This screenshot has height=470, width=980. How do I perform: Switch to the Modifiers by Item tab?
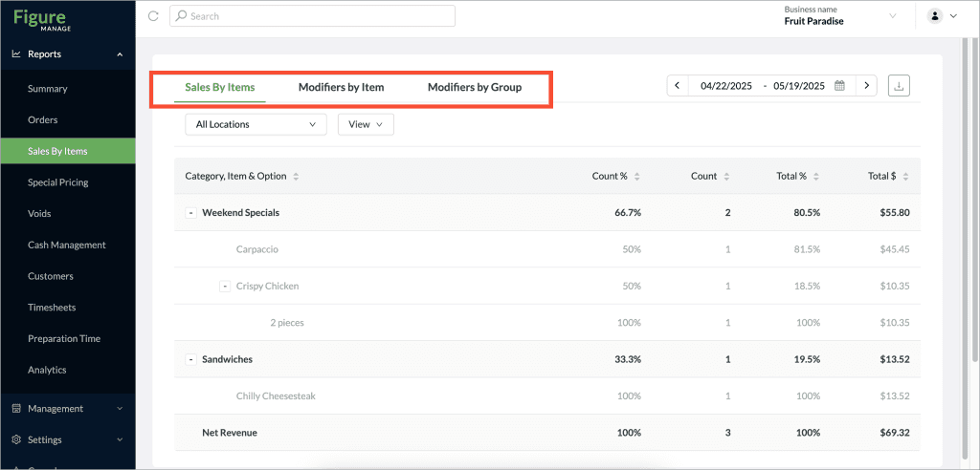tap(342, 87)
